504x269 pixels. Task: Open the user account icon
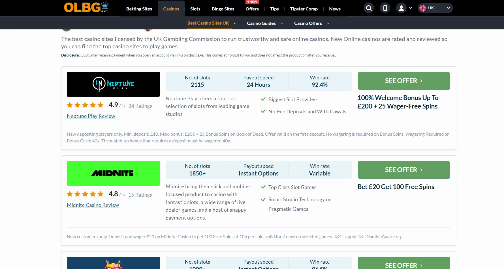pos(401,8)
